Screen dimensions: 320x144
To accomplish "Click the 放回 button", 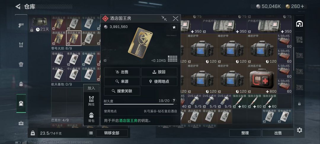I will [159, 72].
